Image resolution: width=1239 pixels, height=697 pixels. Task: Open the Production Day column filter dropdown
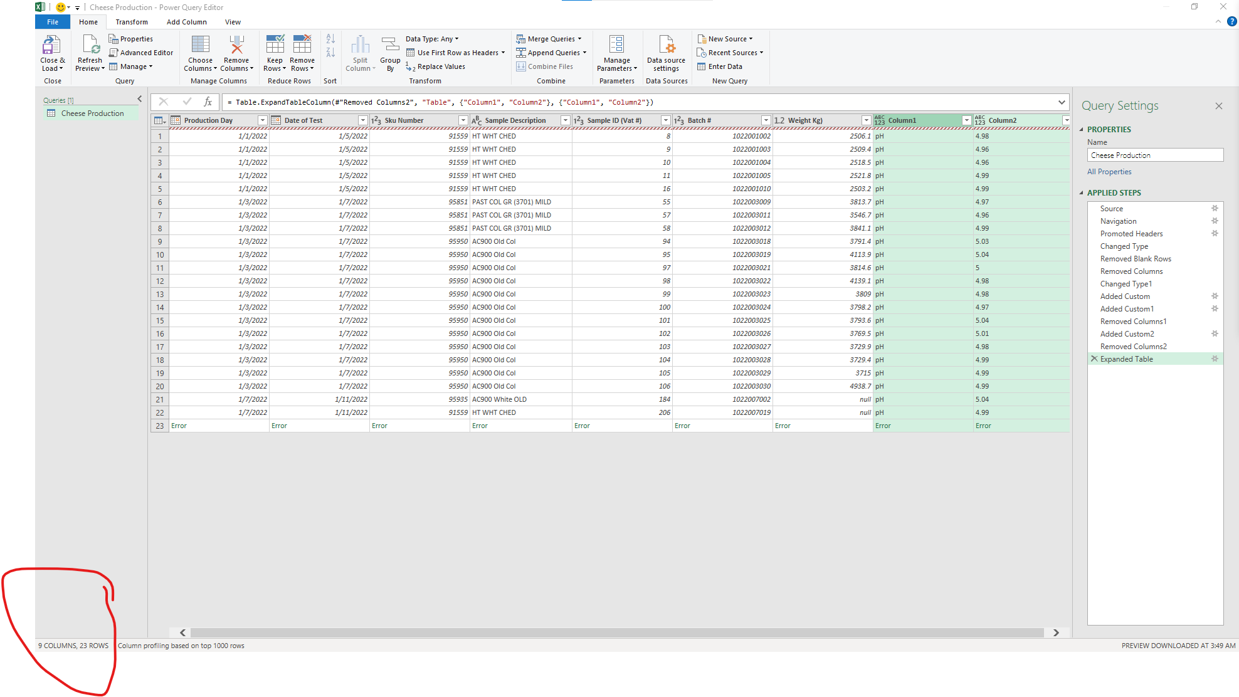pyautogui.click(x=262, y=120)
